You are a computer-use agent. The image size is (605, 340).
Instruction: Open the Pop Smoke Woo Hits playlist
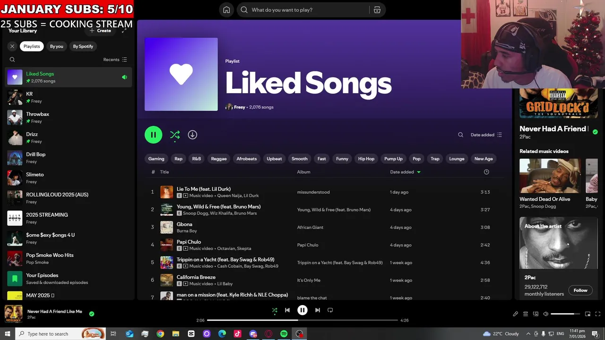coord(69,258)
